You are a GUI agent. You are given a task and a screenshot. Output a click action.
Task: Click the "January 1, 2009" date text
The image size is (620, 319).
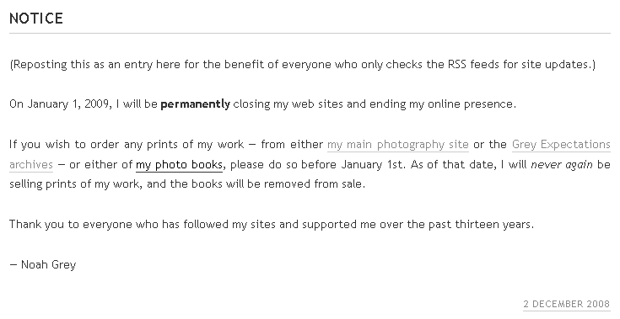click(x=68, y=104)
